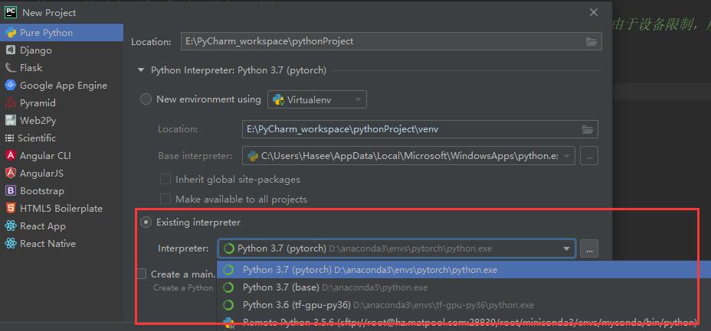Close the New Project dialog
Viewport: 711px width, 331px height.
click(594, 13)
